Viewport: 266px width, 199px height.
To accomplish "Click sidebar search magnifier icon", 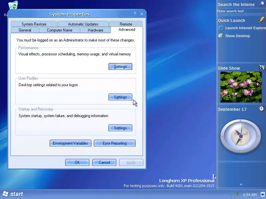I will click(262, 4).
